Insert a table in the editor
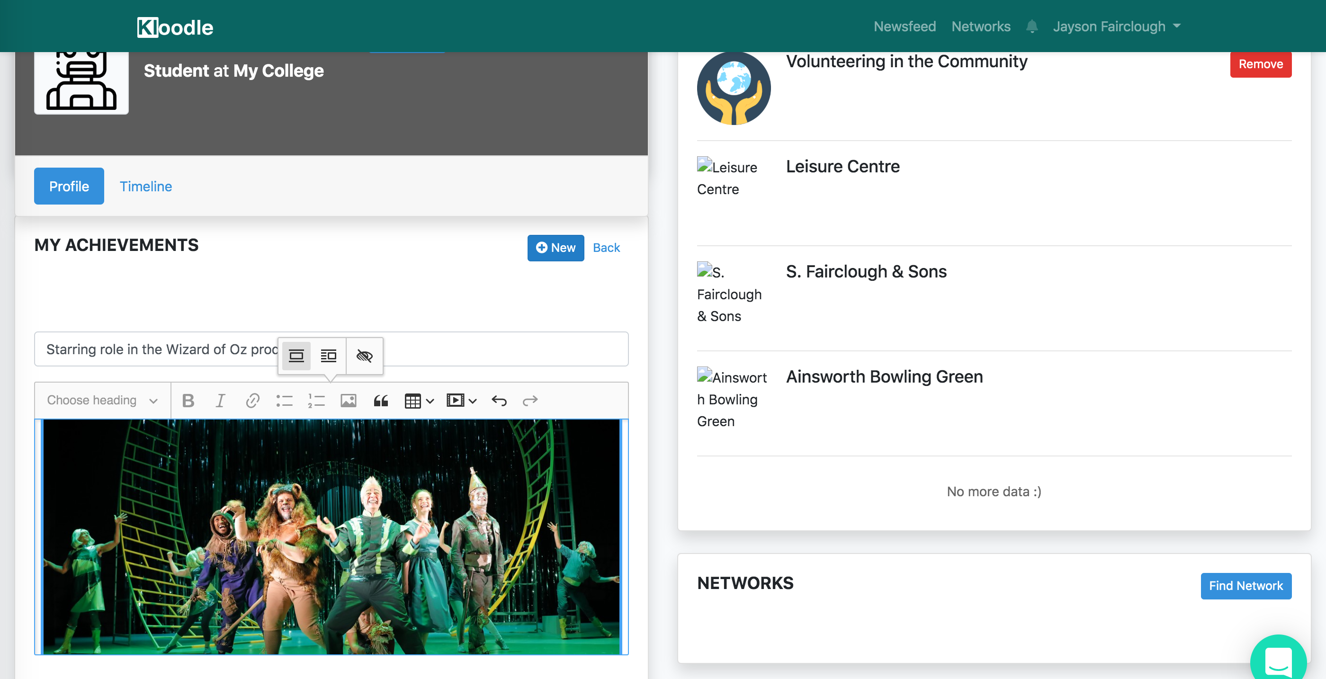The height and width of the screenshot is (679, 1326). pos(413,401)
